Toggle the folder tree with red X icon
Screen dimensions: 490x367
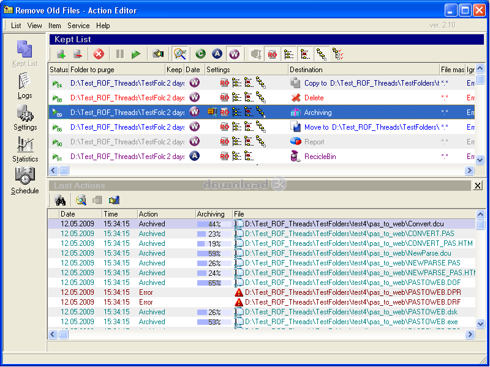(305, 54)
